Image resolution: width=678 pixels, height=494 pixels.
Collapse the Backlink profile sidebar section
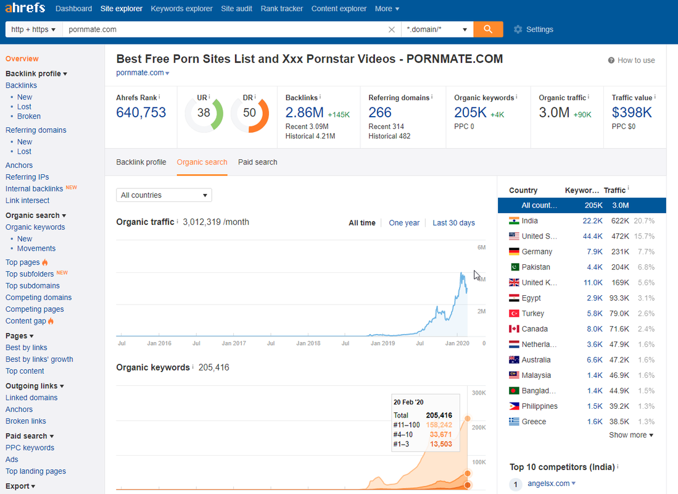pyautogui.click(x=36, y=73)
